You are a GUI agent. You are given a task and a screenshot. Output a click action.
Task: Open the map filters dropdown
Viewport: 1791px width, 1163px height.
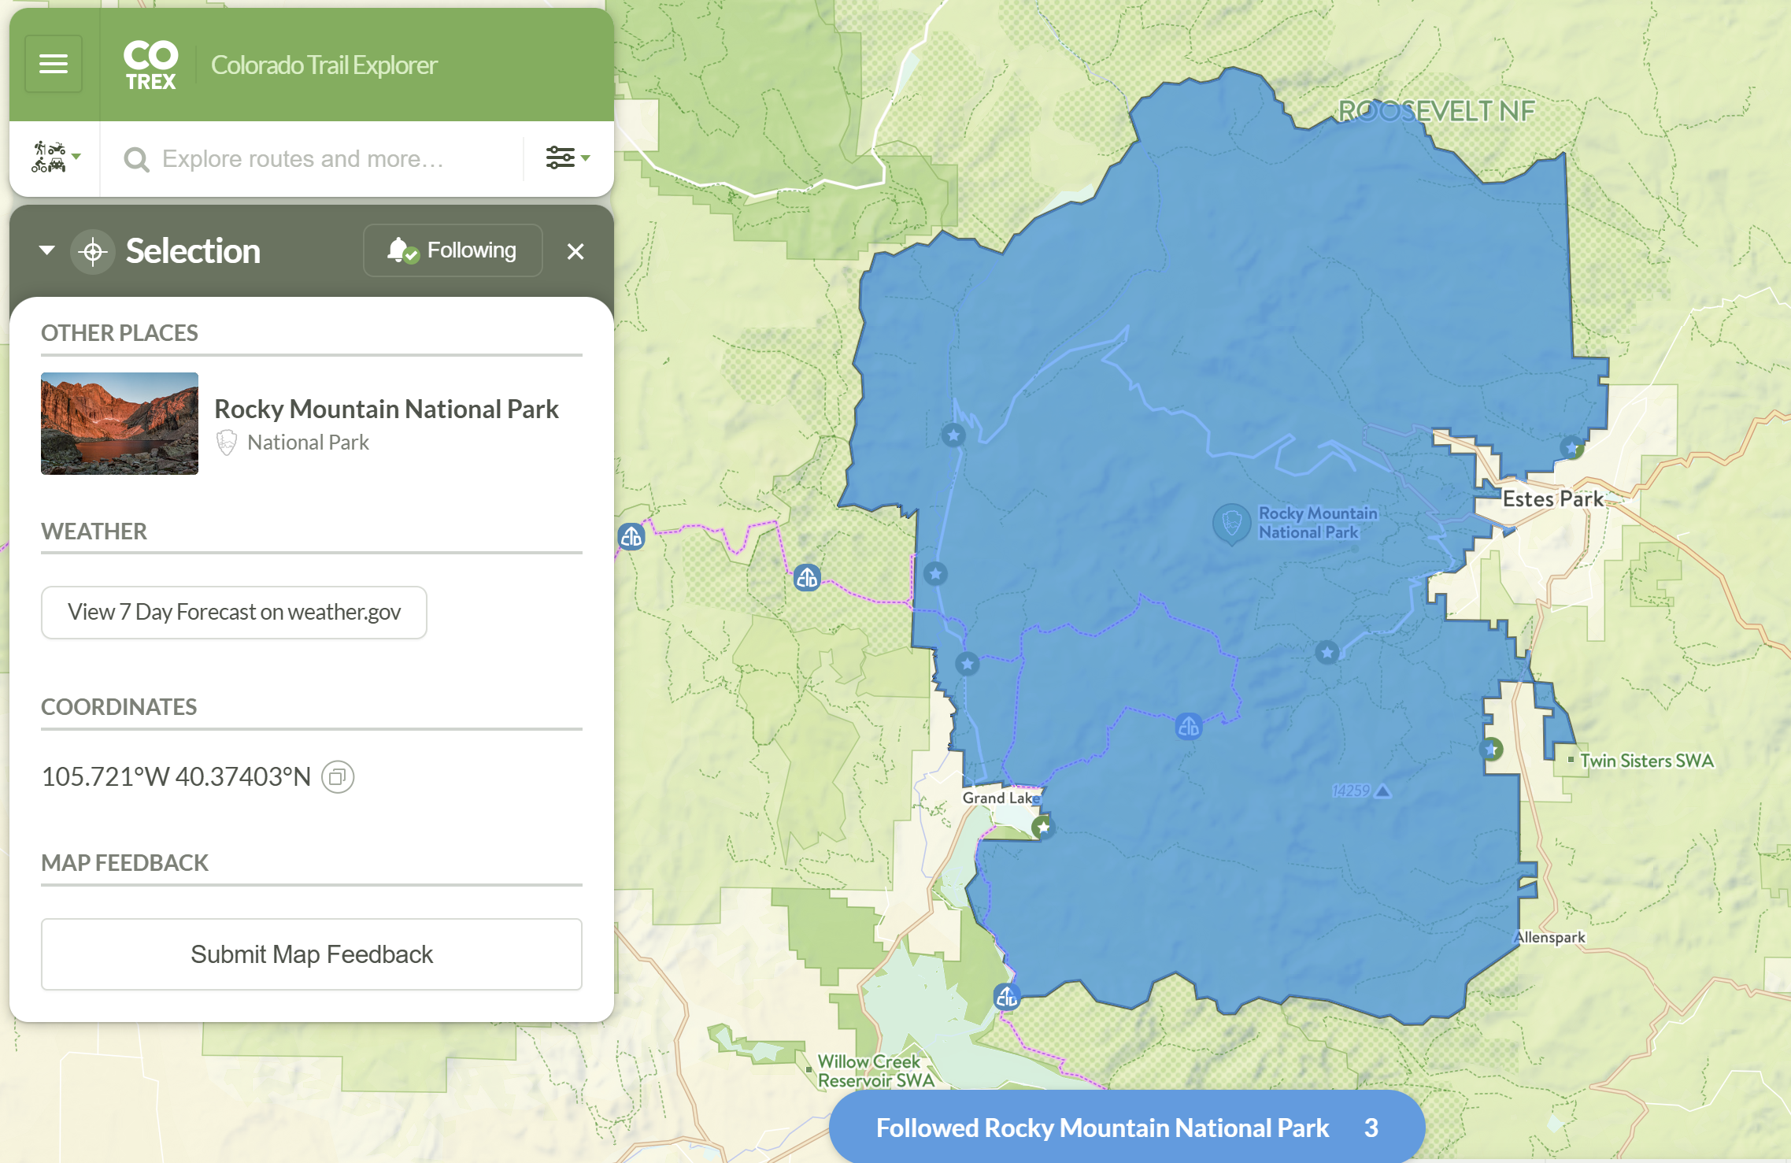[x=568, y=157]
